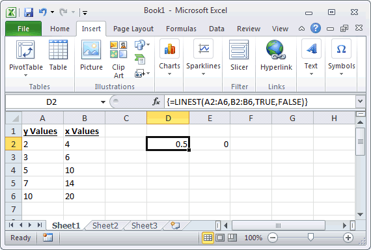The width and height of the screenshot is (371, 250).
Task: Click the Undo icon
Action: 43,12
